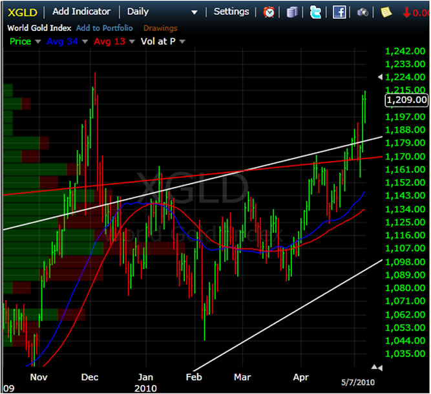The image size is (431, 394).
Task: Open the stacked pages icon in toolbar
Action: pyautogui.click(x=292, y=12)
